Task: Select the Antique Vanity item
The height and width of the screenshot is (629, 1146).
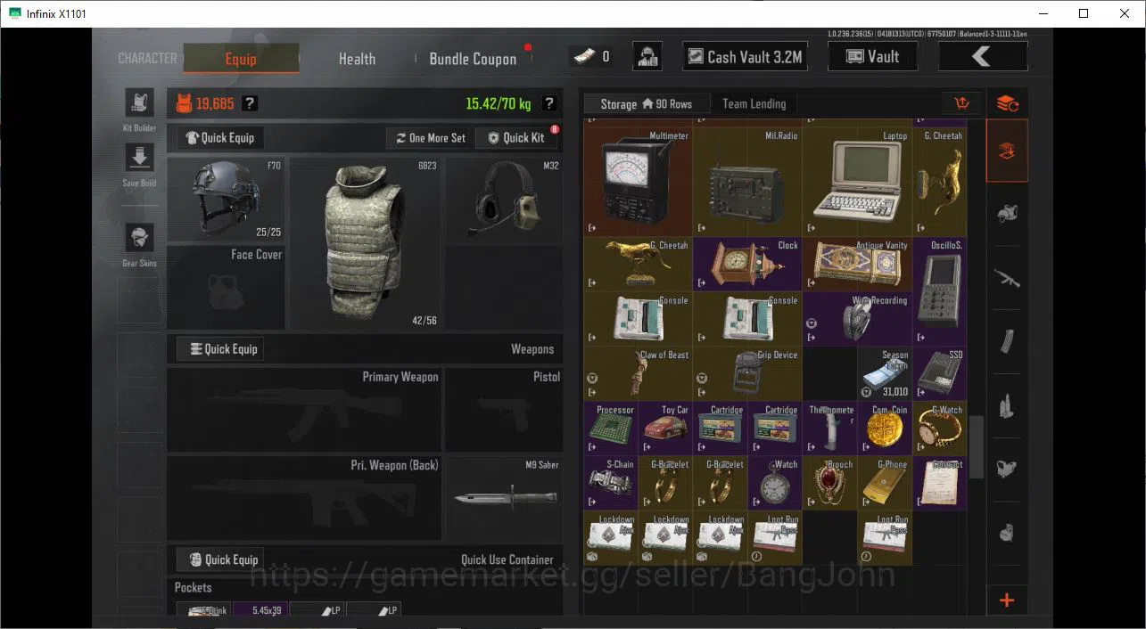Action: (x=857, y=264)
